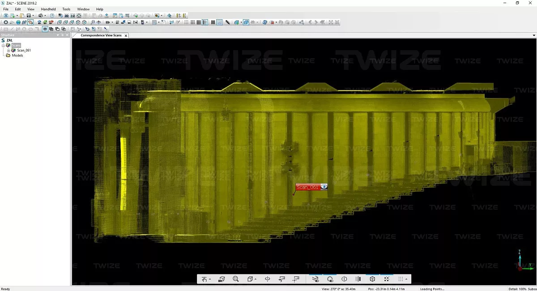Viewport: 537px width, 291px height.
Task: Click the red Scan_061 label in viewport
Action: click(x=307, y=187)
